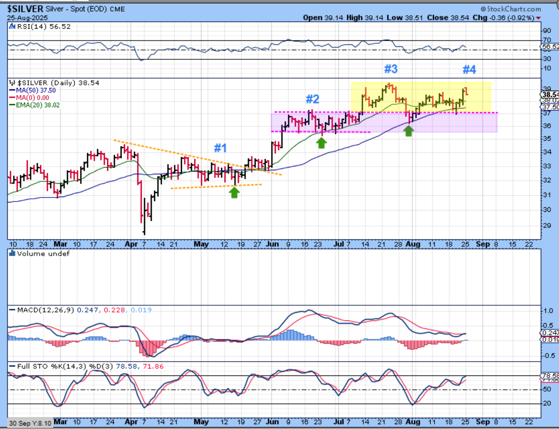This screenshot has height=429, width=559.
Task: Click the 25-Aug-2025 date under the title
Action: [x=26, y=18]
